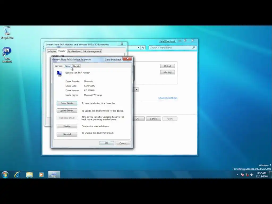Screen dimensions: 272x204
Task: Click the Generic Non-PnP Monitor device name
Action: [x=78, y=73]
